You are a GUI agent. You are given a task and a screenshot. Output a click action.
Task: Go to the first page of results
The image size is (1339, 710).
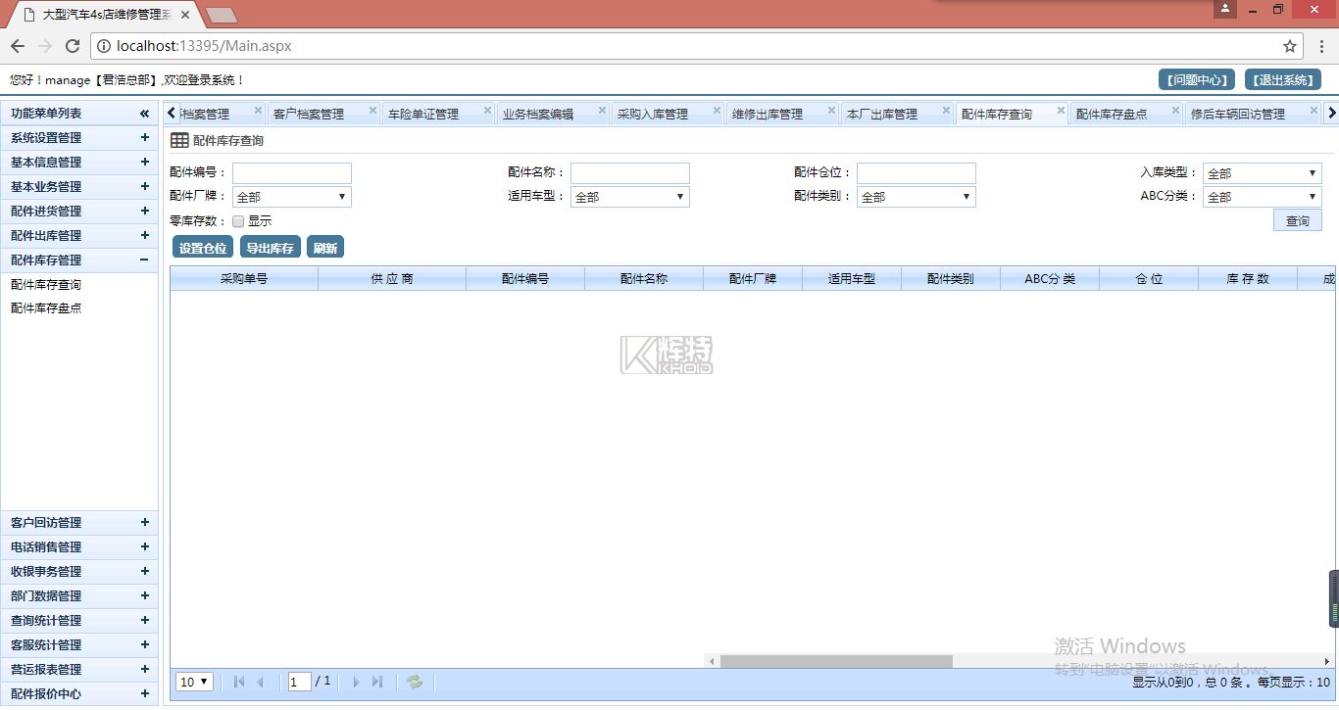coord(239,682)
